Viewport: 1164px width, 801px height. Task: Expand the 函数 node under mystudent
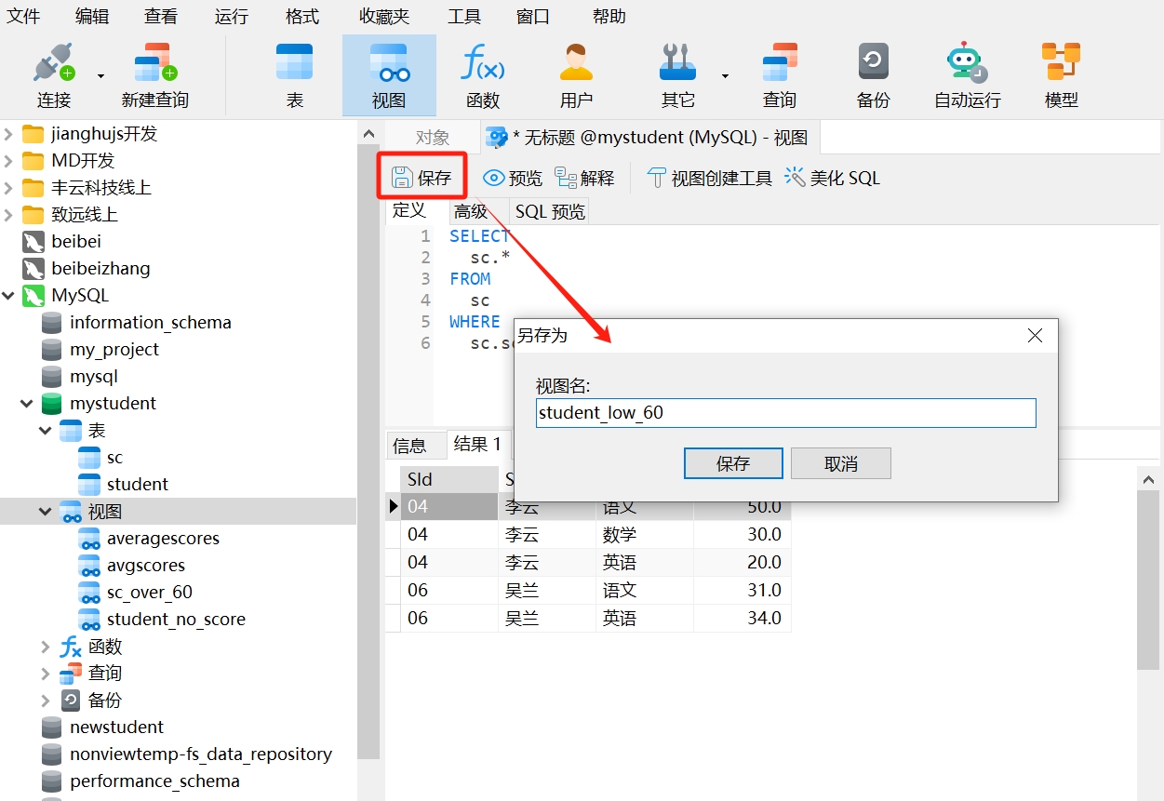click(x=46, y=647)
